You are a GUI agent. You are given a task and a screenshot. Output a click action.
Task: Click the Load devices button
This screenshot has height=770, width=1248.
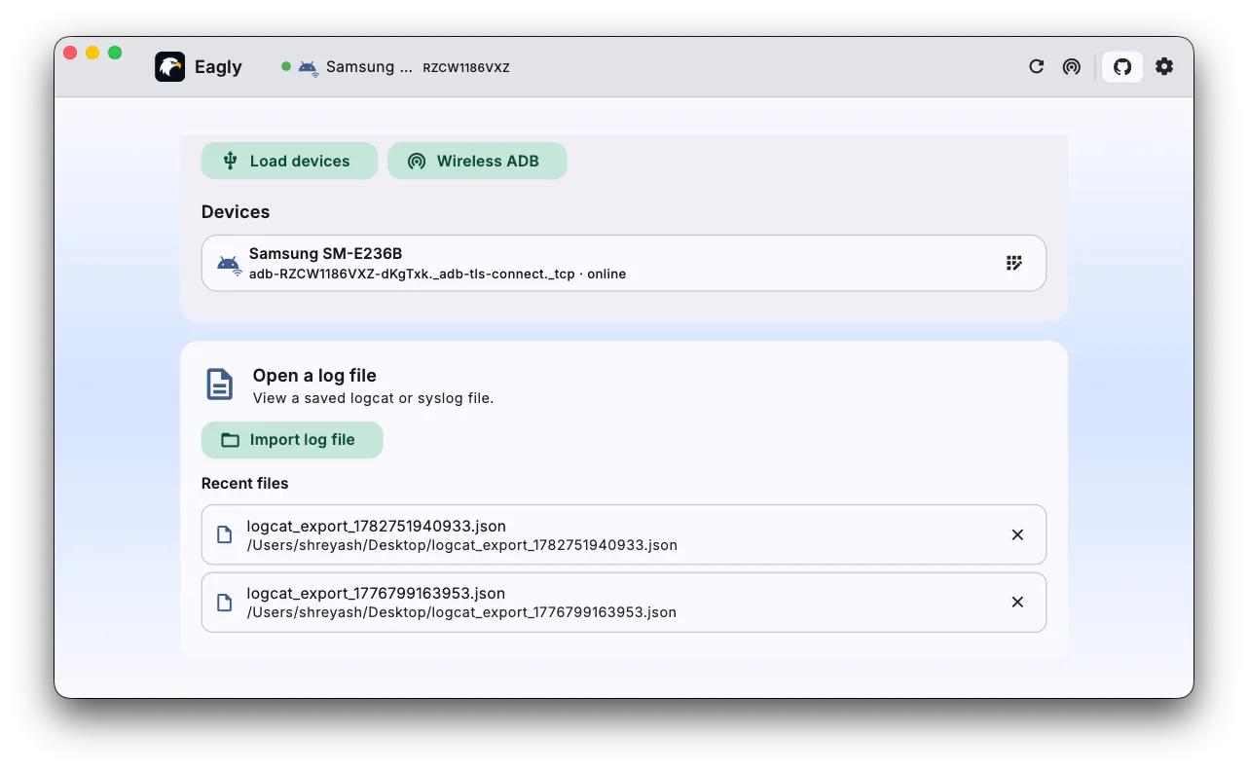tap(289, 161)
